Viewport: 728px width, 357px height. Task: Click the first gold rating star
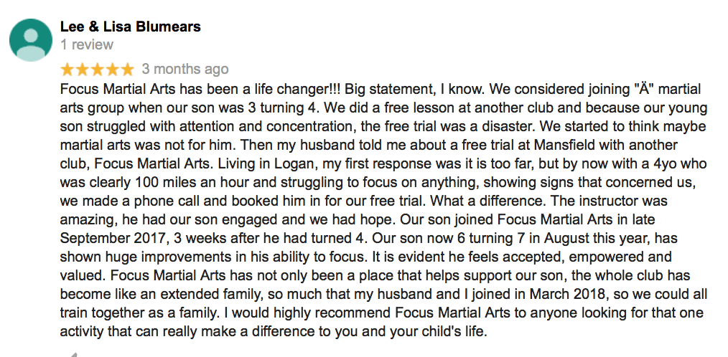[67, 70]
